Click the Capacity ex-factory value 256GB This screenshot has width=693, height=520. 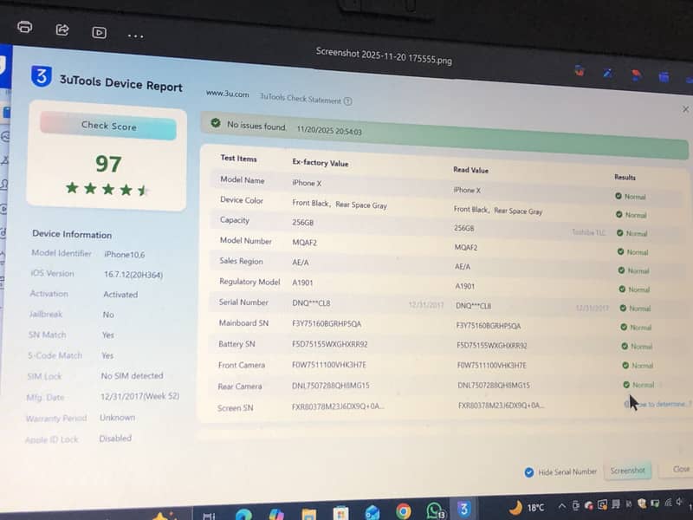[x=302, y=223]
